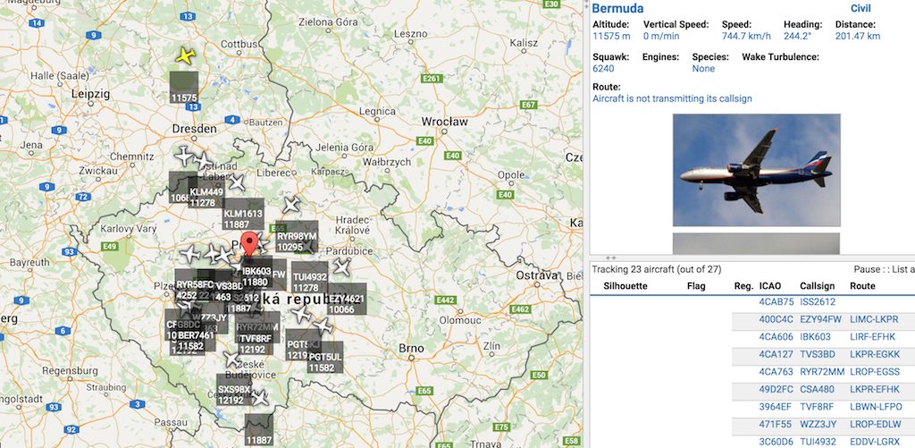The height and width of the screenshot is (448, 915).
Task: Click ICAO code 4CAB75
Action: tap(776, 302)
